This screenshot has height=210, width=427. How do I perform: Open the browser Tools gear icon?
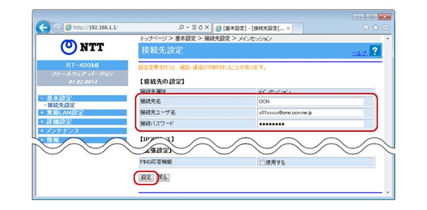tap(385, 28)
